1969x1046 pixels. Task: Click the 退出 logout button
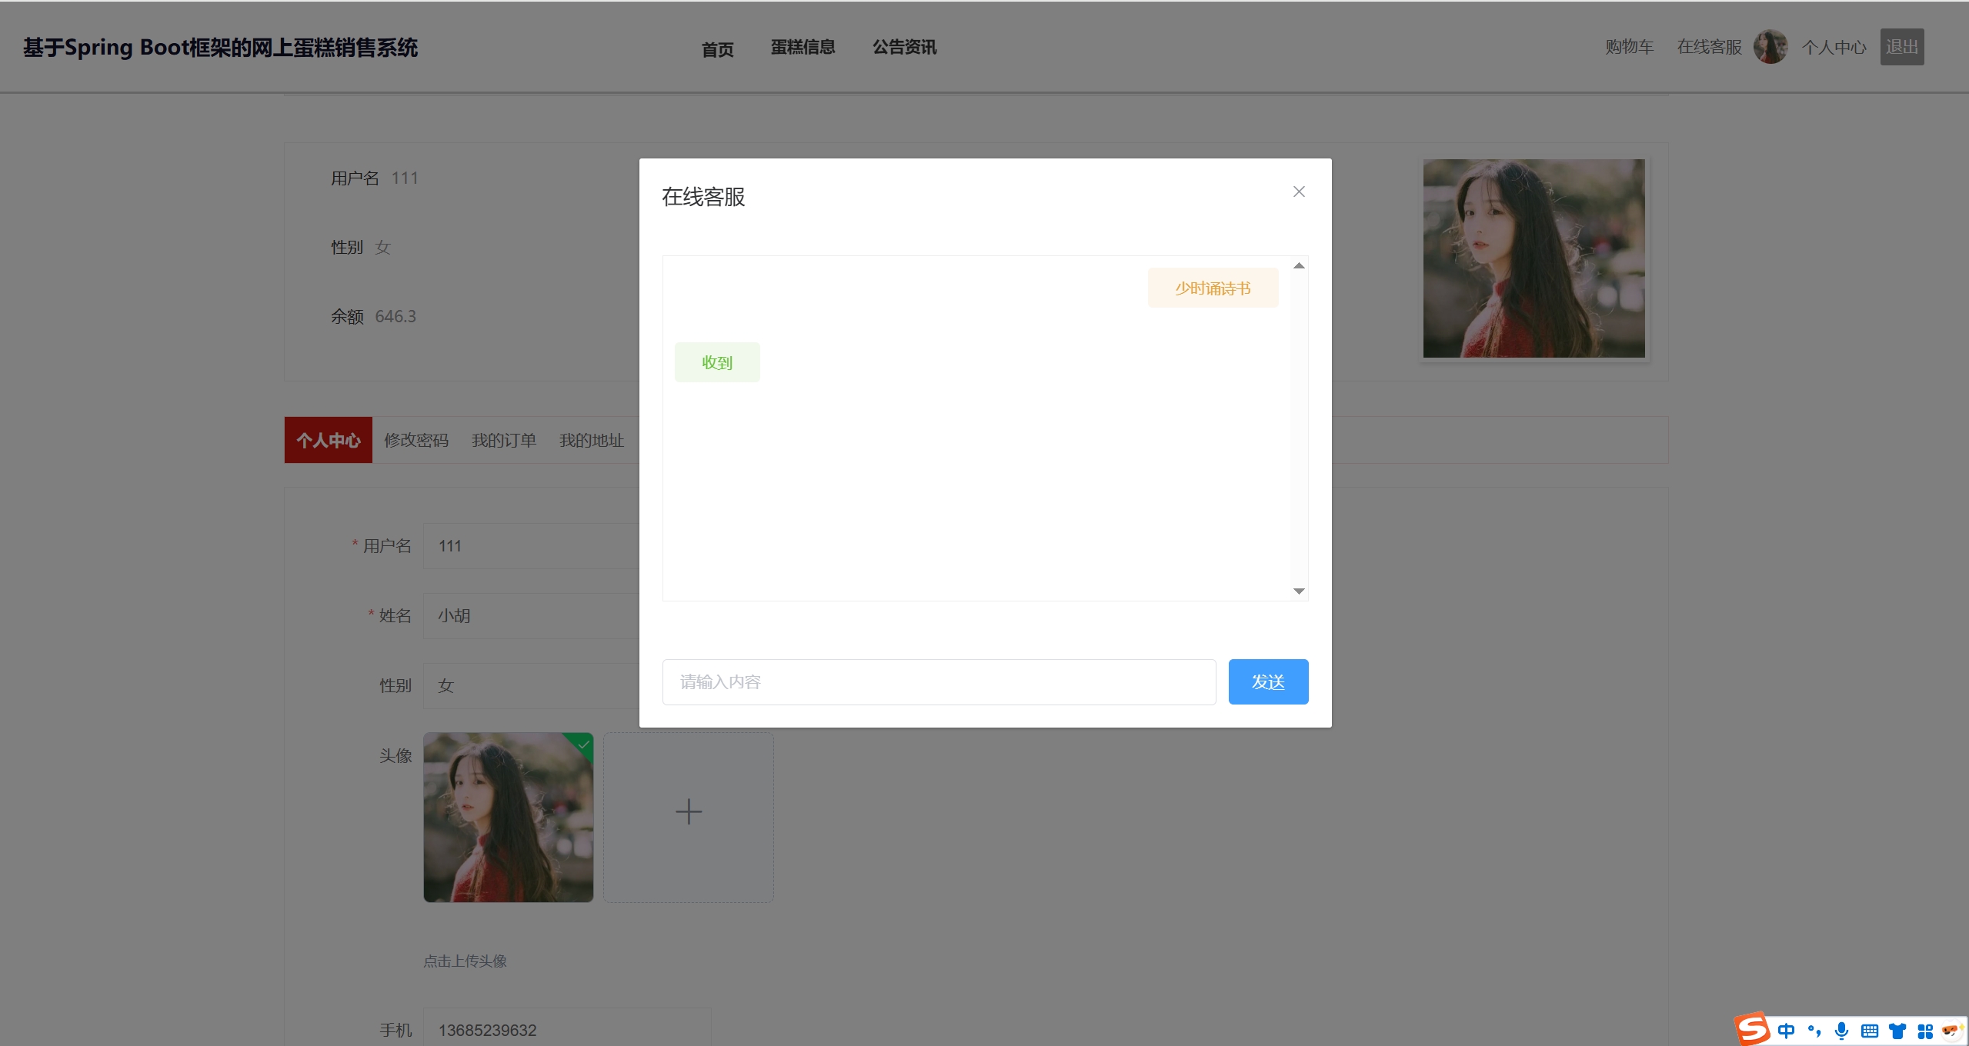(x=1901, y=47)
